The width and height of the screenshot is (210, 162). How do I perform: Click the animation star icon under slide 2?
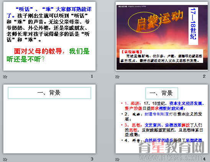coord(117,77)
